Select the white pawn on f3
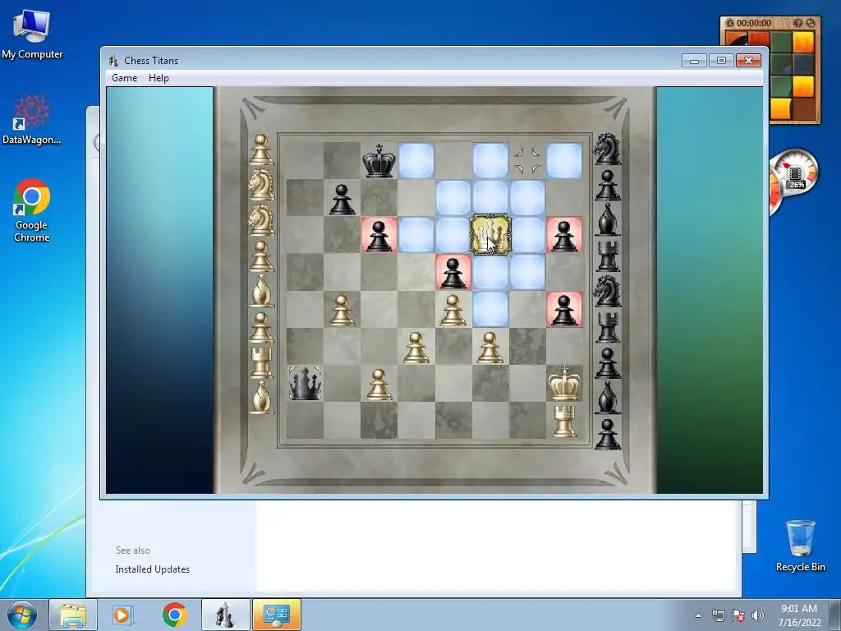Viewport: 841px width, 631px height. [489, 348]
